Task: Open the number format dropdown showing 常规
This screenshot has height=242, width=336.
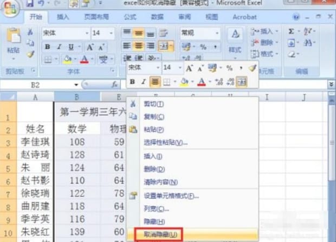Action: (216, 33)
